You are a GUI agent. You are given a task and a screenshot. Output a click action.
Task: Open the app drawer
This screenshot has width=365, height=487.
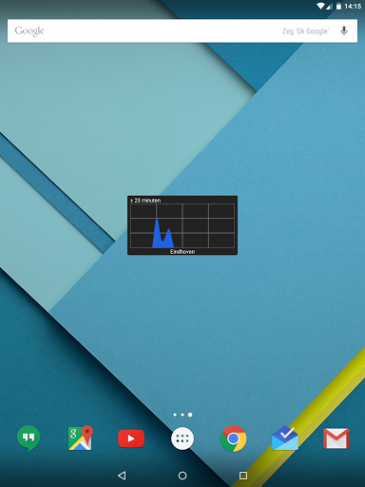182,438
